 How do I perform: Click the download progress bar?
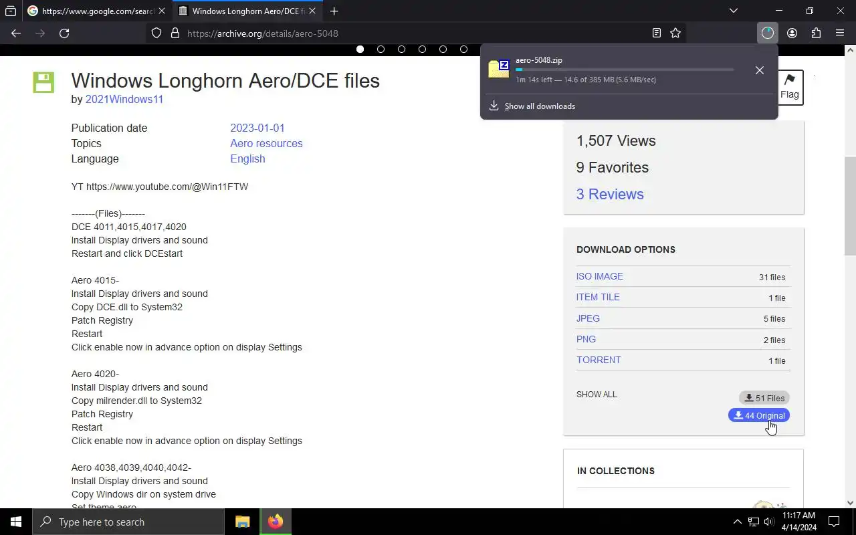tap(625, 70)
